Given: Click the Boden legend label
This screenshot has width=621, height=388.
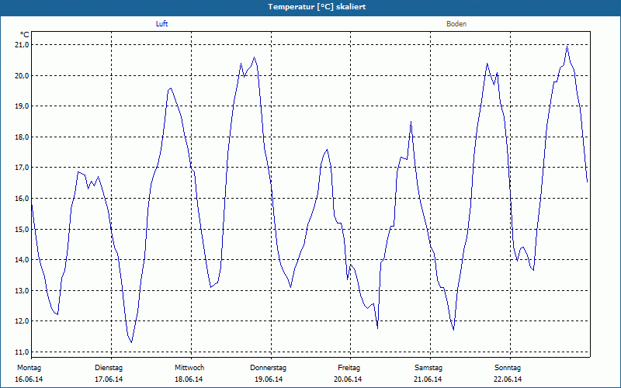Looking at the screenshot, I should pos(456,24).
